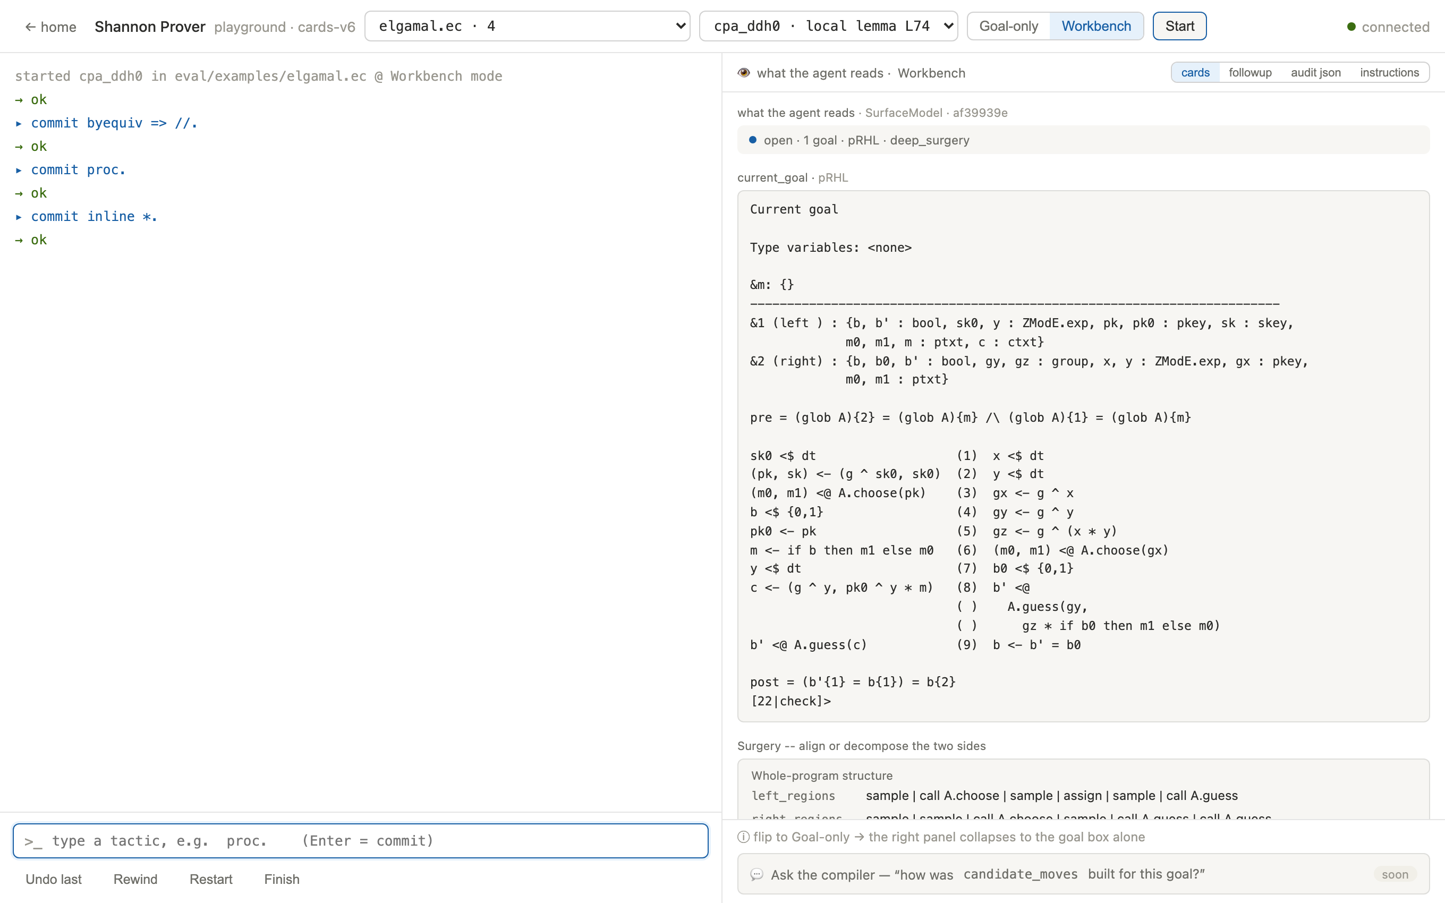1445x903 pixels.
Task: Click the 'c <- (g ^ y, pk0 ^ y * m)' line
Action: click(841, 587)
